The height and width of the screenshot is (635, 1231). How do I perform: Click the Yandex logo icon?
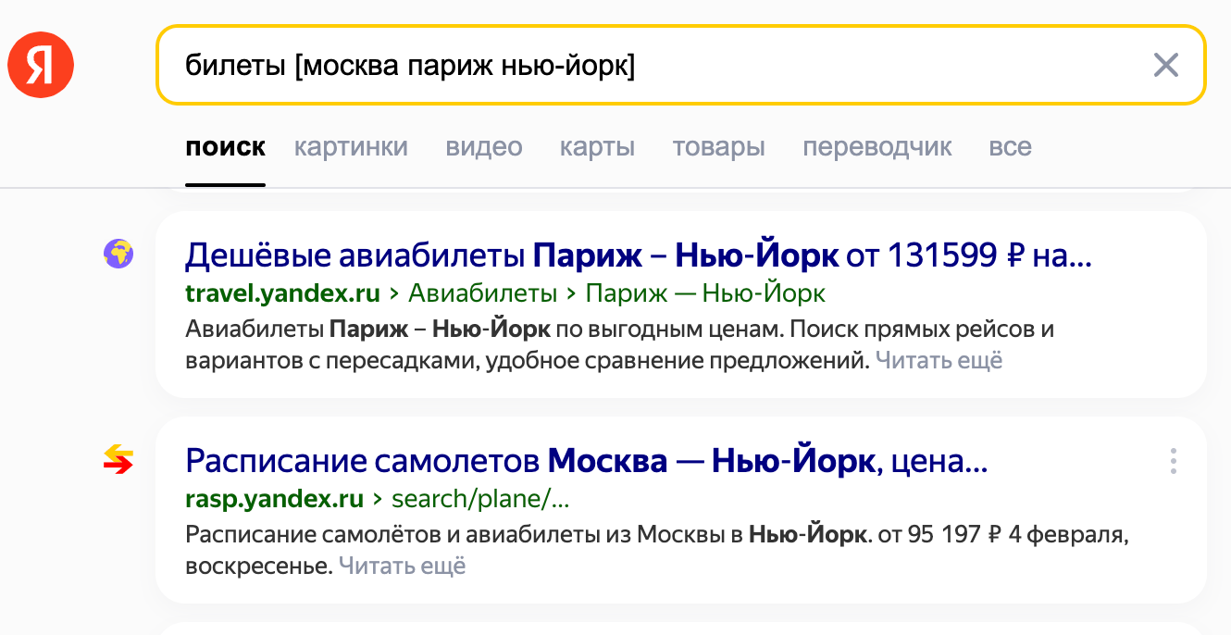coord(40,64)
